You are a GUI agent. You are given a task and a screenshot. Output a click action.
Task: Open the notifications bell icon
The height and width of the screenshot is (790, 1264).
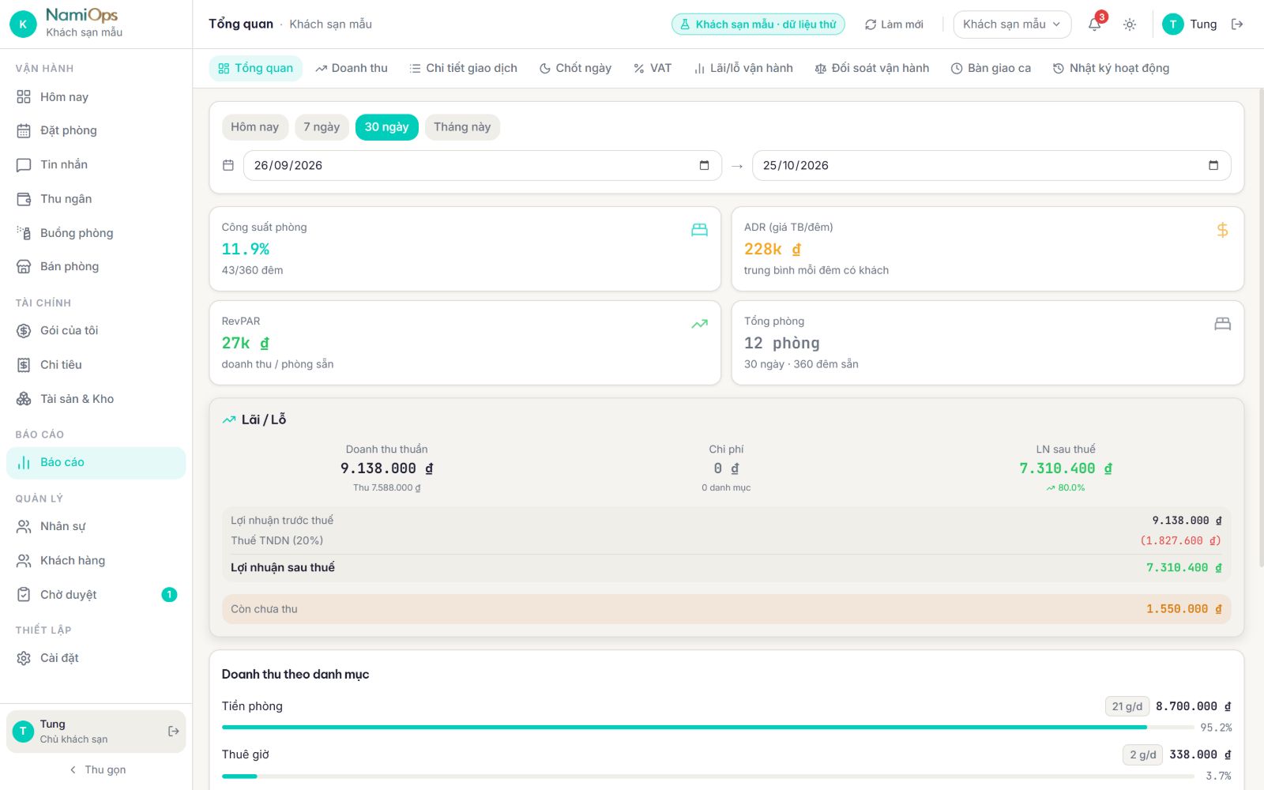pyautogui.click(x=1094, y=24)
